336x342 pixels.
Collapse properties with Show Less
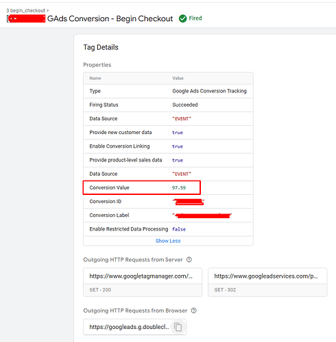pos(168,241)
